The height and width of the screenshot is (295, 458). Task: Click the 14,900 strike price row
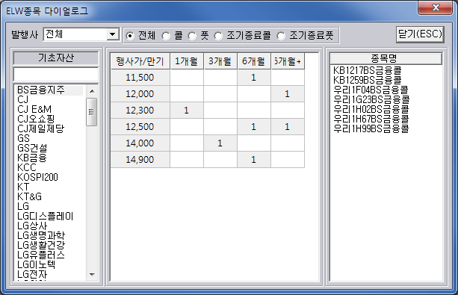(140, 160)
